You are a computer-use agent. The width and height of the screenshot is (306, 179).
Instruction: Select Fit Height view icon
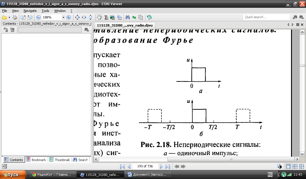pyautogui.click(x=90, y=17)
